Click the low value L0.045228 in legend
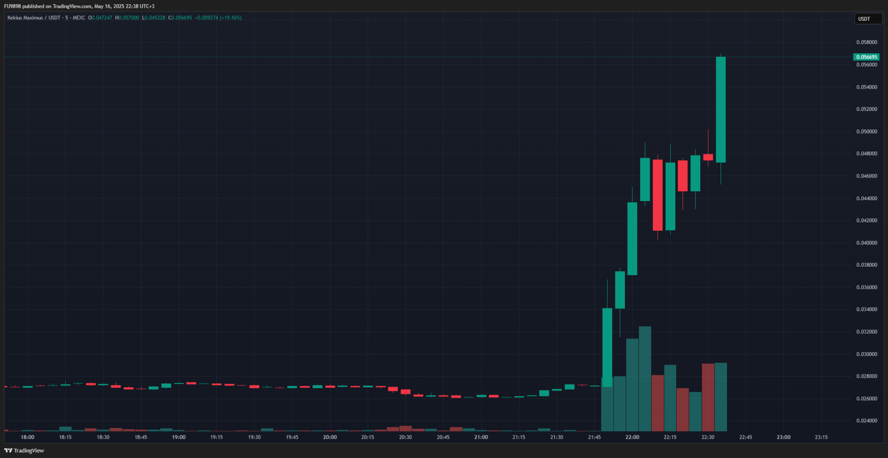 click(x=154, y=18)
